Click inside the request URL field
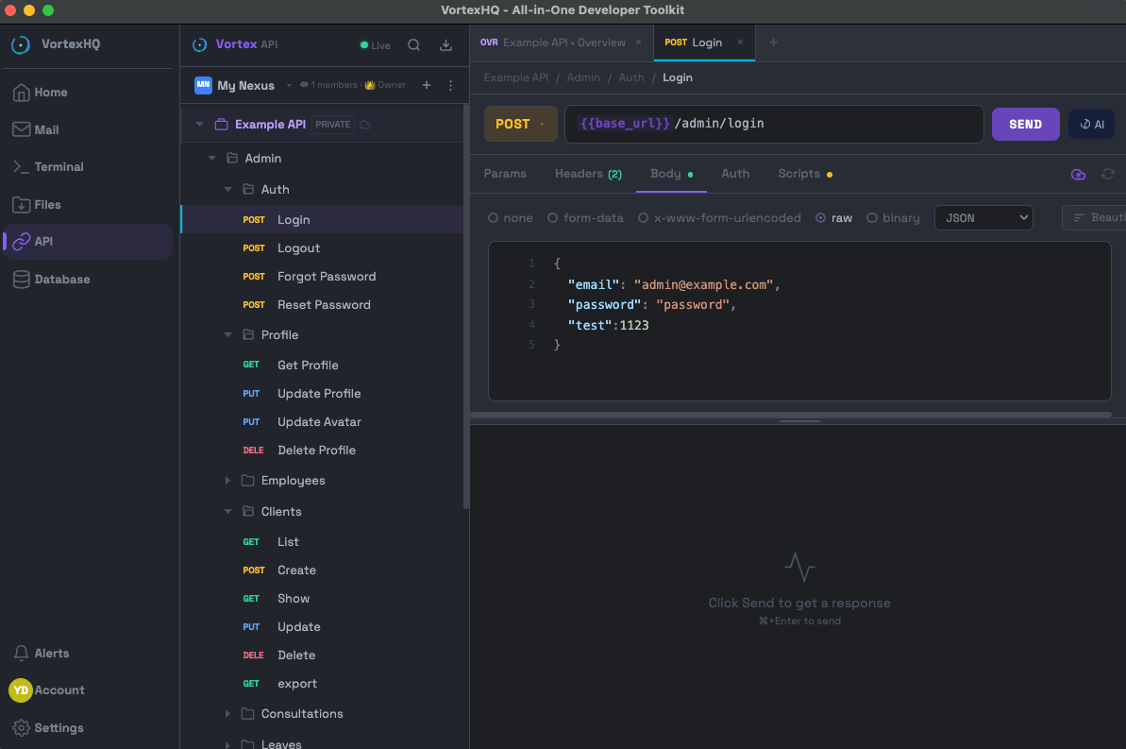The image size is (1126, 749). coord(774,124)
